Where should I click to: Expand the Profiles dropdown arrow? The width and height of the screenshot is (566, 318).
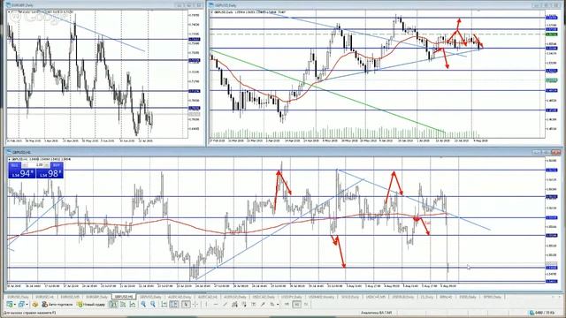pyautogui.click(x=27, y=305)
